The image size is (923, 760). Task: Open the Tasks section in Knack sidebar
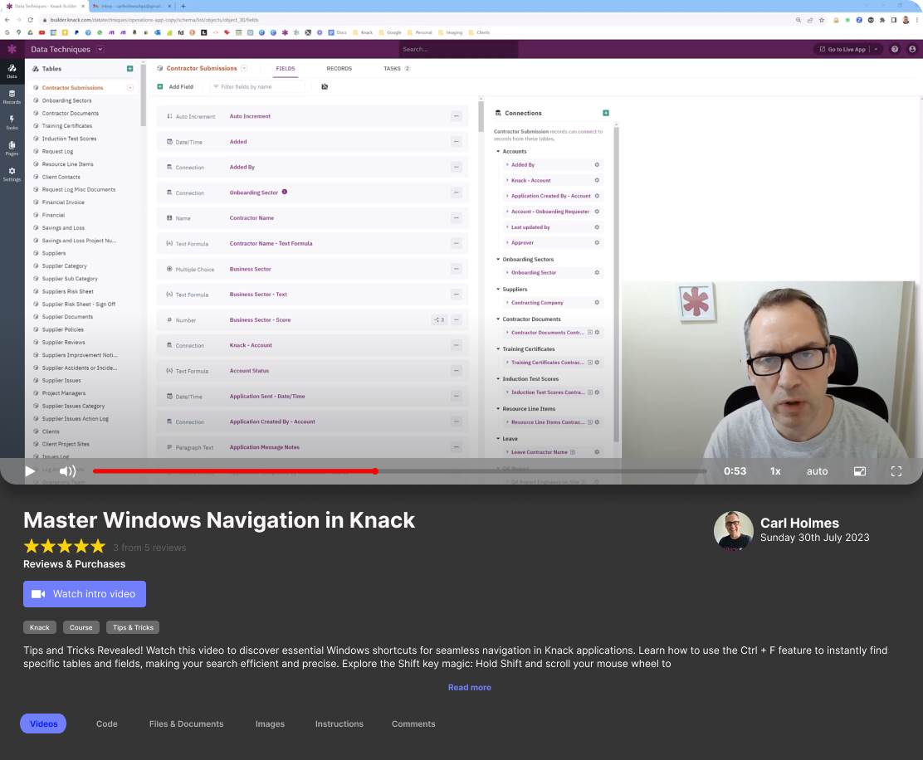12,122
